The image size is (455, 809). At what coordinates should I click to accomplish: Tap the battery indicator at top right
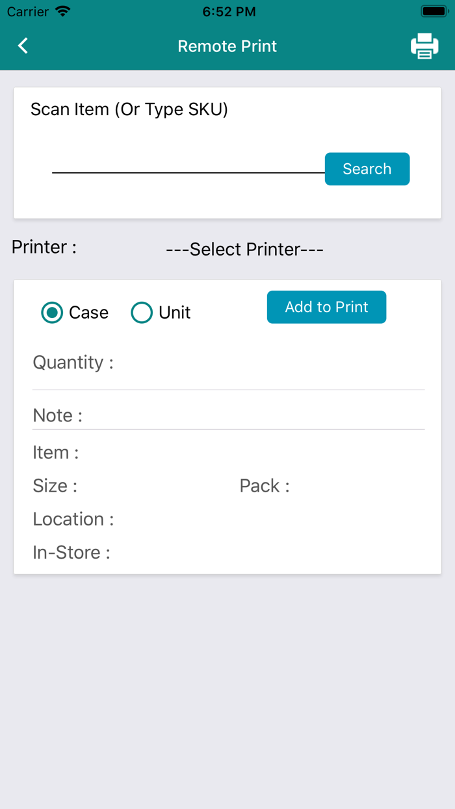click(x=433, y=10)
